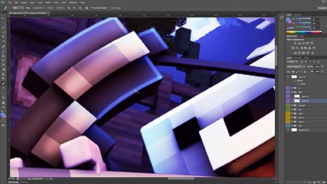This screenshot has height=184, width=327.
Task: Click the Selection make button
Action: tap(38, 8)
